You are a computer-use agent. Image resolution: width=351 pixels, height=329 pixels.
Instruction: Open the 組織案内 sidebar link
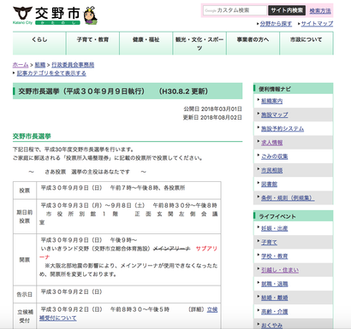pyautogui.click(x=272, y=101)
